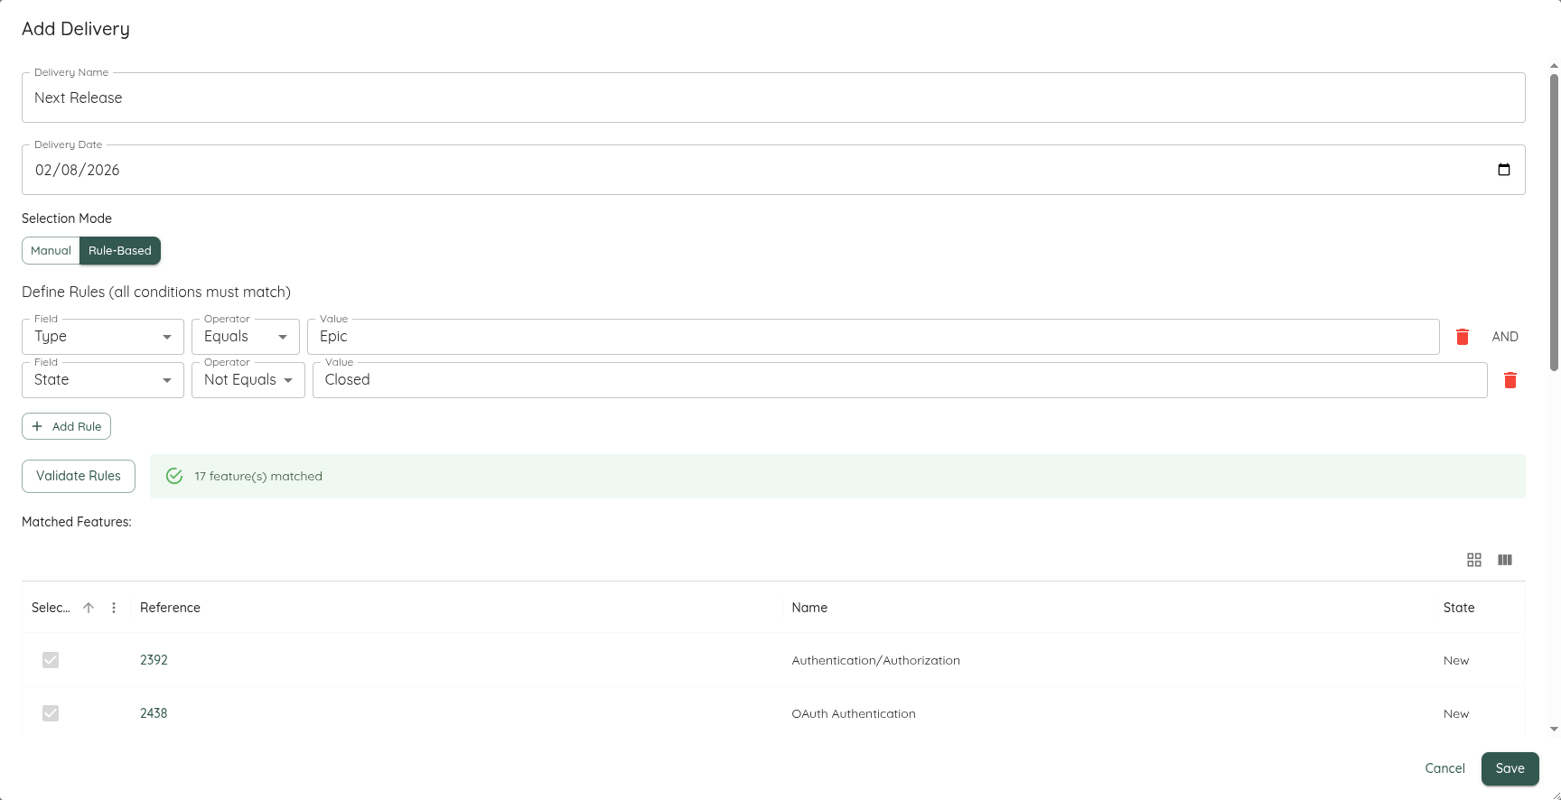Open the Field dropdown showing Type
The image size is (1561, 800).
coord(103,337)
